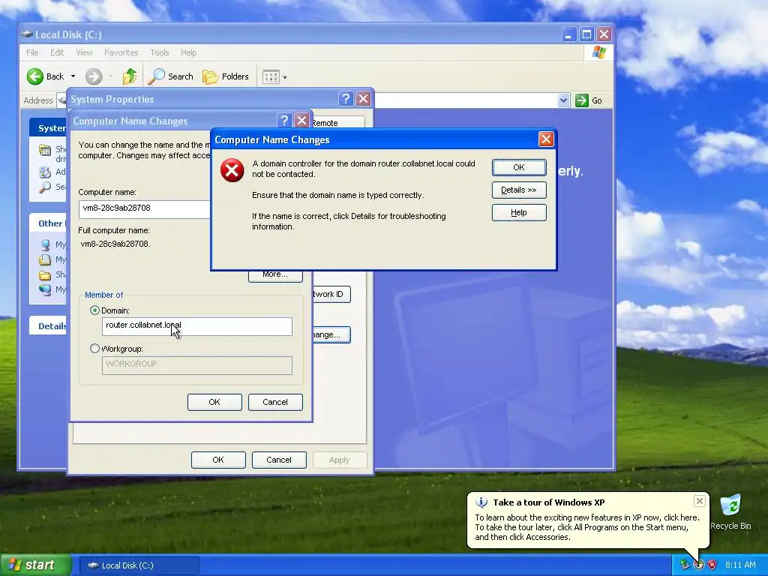768x576 pixels.
Task: Click the Windows XP tour tray icon
Action: pos(698,565)
